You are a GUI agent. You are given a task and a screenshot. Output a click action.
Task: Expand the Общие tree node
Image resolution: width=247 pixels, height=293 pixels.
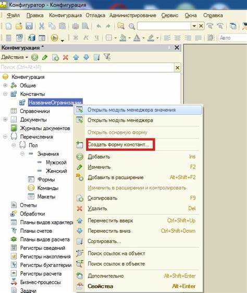tap(5, 85)
